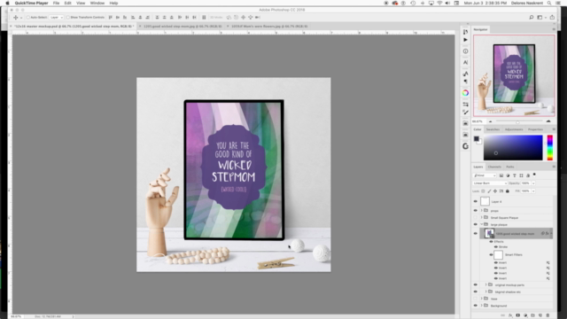The width and height of the screenshot is (567, 319).
Task: Open the Edit menu
Action: pyautogui.click(x=67, y=3)
